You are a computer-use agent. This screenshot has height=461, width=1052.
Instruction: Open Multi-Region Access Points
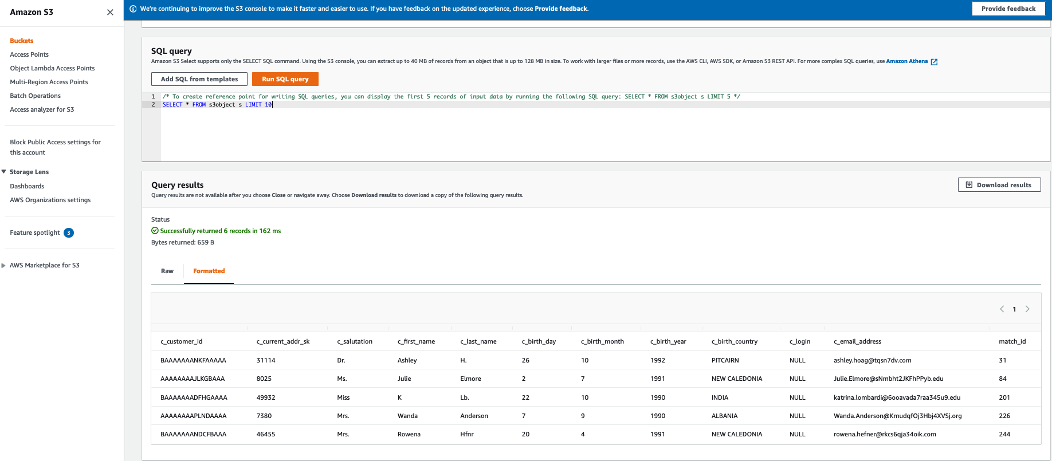click(49, 82)
